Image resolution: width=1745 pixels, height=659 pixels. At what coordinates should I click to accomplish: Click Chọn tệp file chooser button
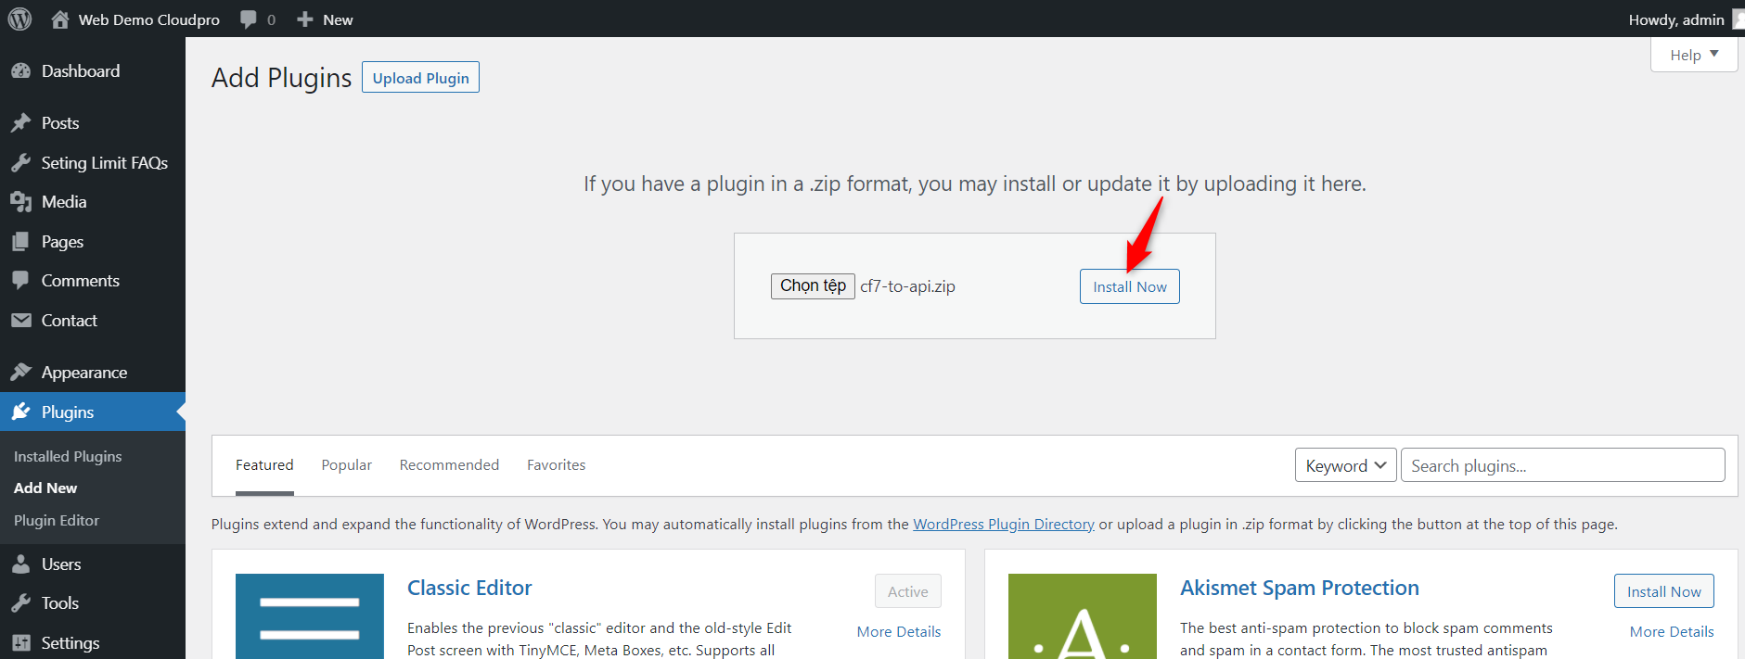(813, 285)
